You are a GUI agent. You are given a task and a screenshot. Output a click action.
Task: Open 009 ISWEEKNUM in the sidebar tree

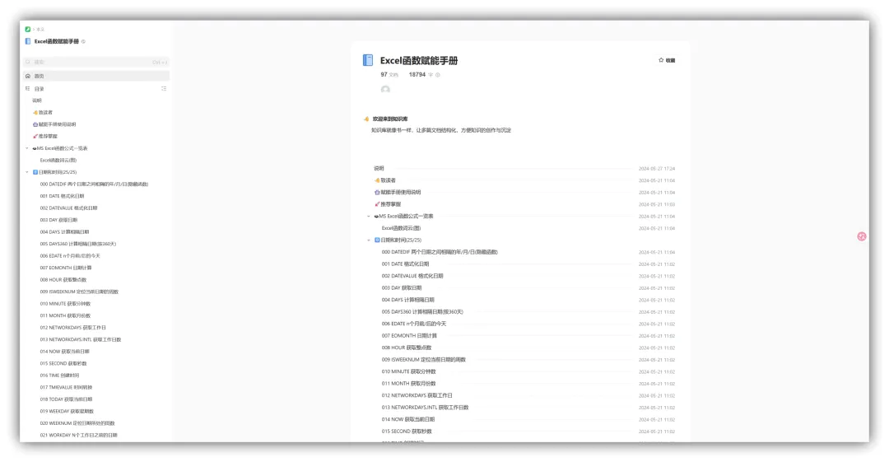(79, 292)
